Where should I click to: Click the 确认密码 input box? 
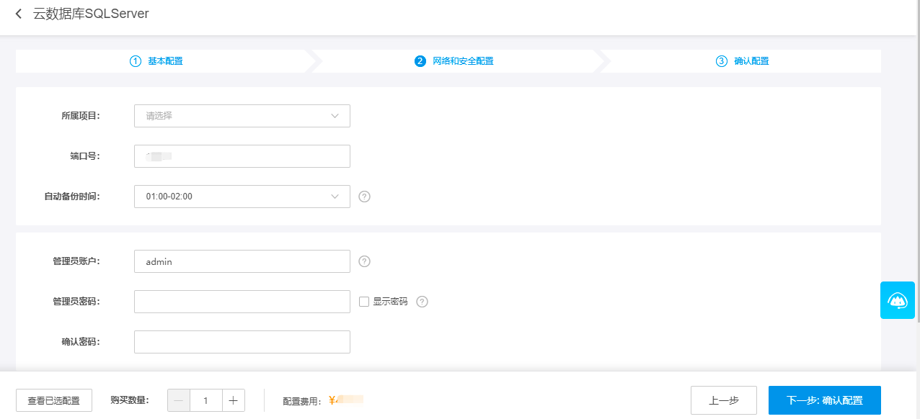242,342
